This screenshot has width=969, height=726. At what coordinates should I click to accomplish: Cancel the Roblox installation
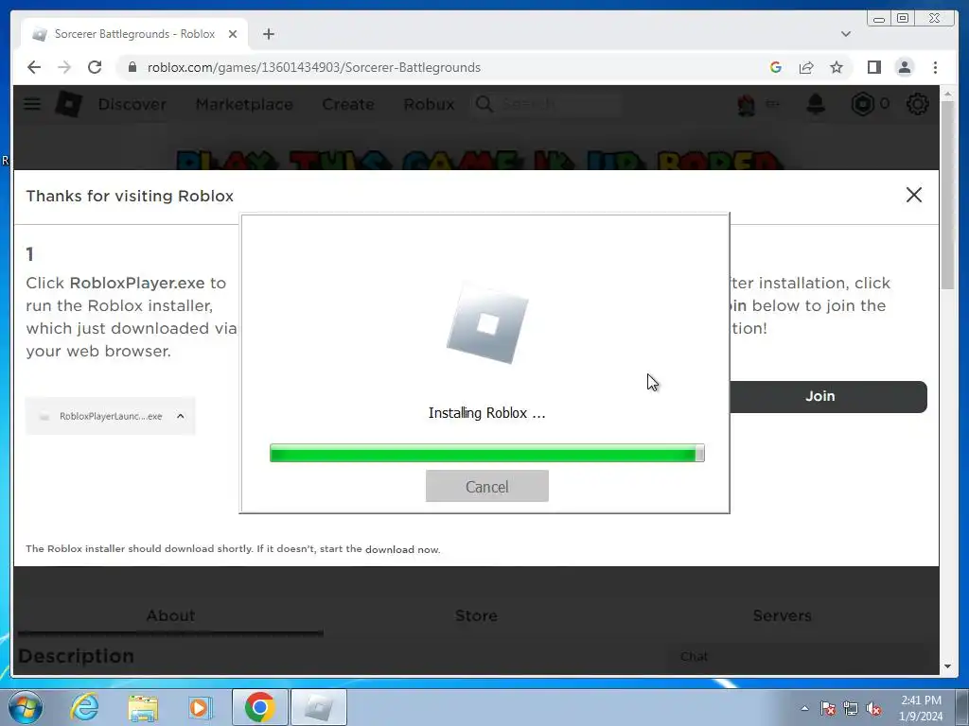(487, 487)
